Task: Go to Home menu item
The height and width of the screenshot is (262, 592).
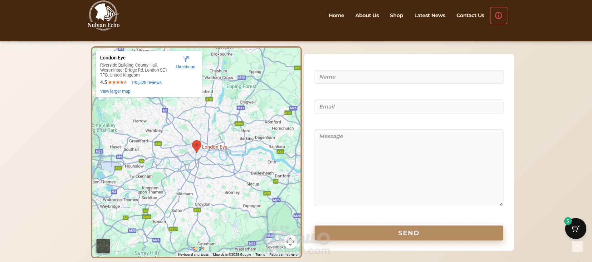Action: pyautogui.click(x=336, y=15)
